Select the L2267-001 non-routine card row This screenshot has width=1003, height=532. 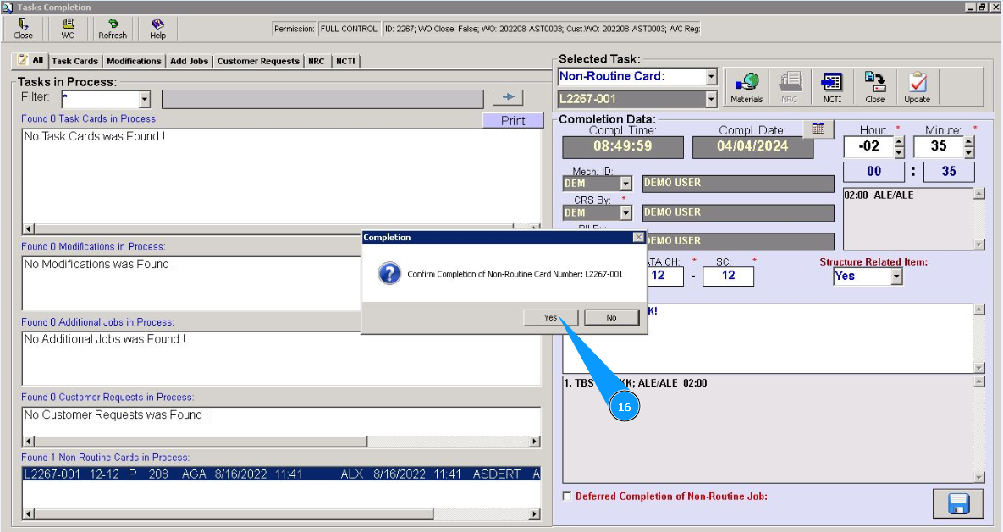tap(282, 474)
